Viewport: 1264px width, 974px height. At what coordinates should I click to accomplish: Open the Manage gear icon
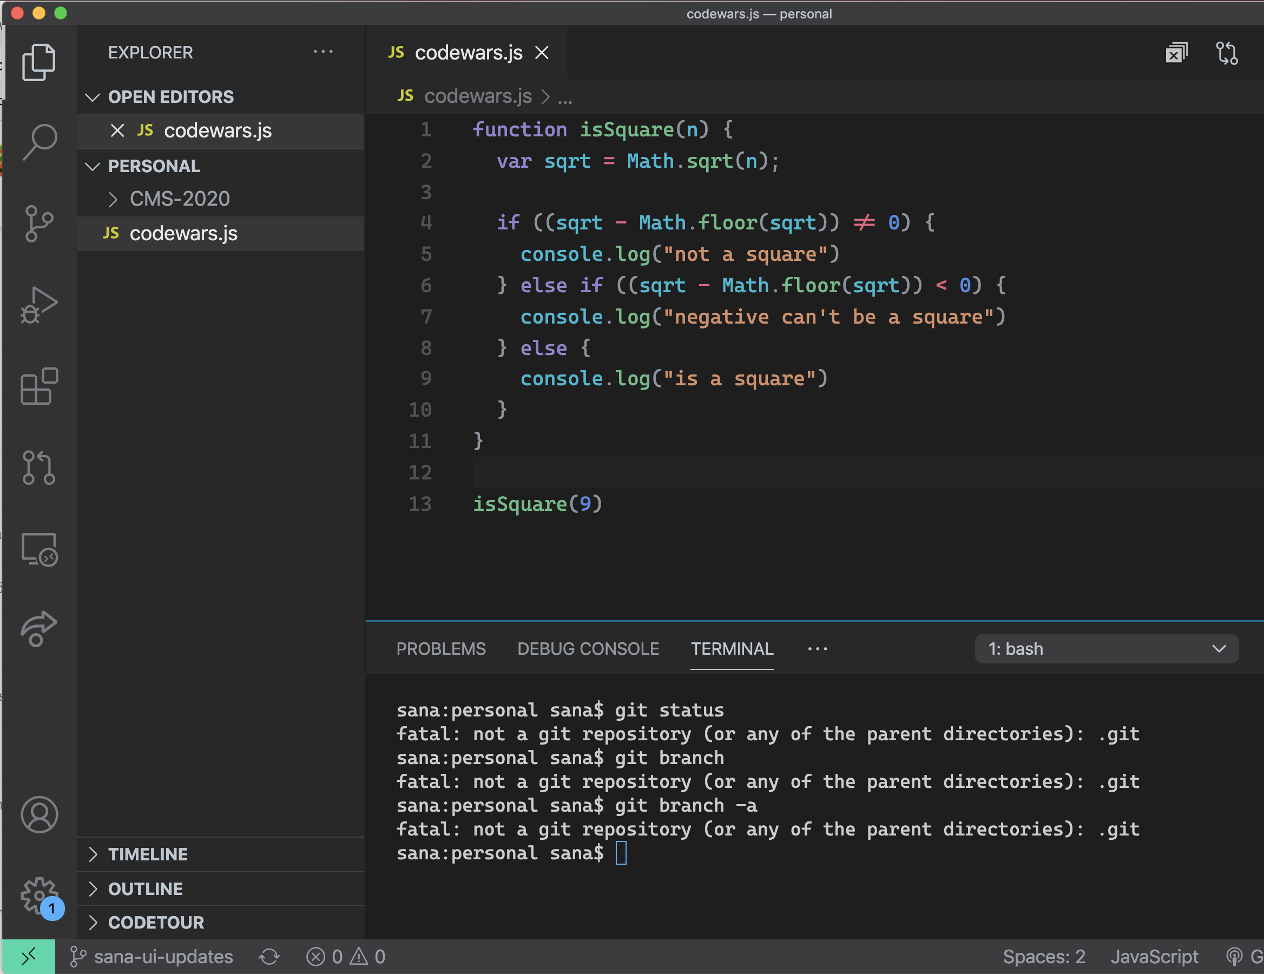[x=39, y=896]
